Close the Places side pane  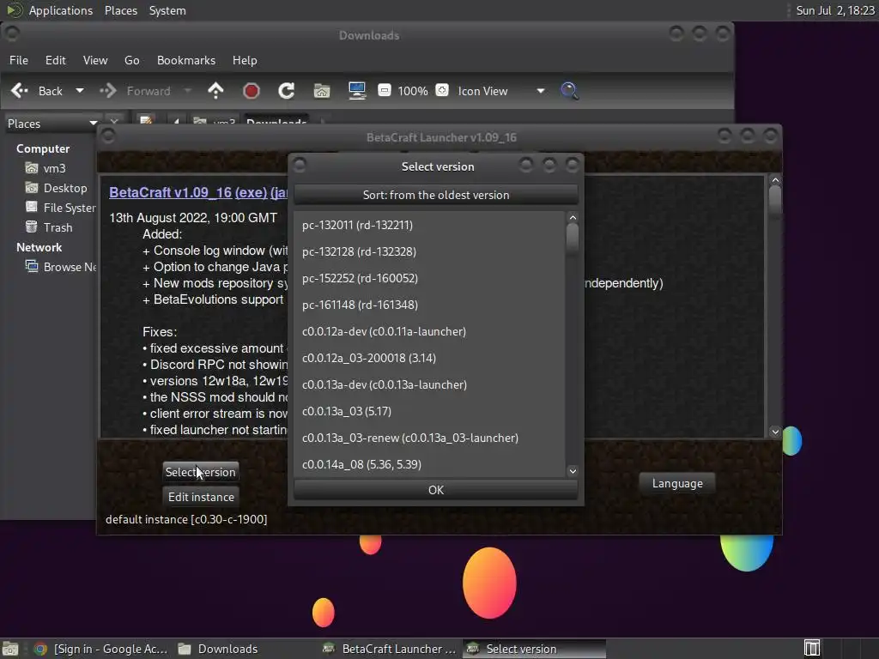114,122
